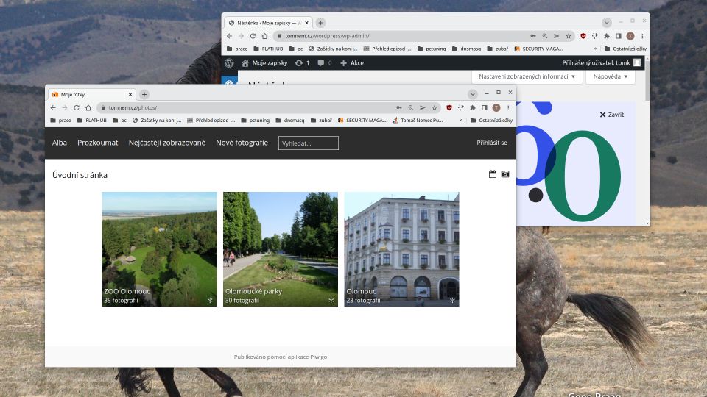
Task: Open the Tomáš Nemec Pu... bookmark
Action: [x=418, y=120]
